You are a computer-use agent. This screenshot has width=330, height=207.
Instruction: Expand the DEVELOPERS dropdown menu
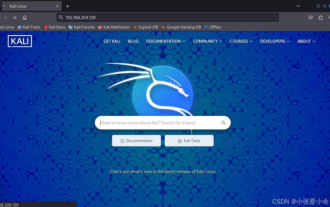click(275, 41)
